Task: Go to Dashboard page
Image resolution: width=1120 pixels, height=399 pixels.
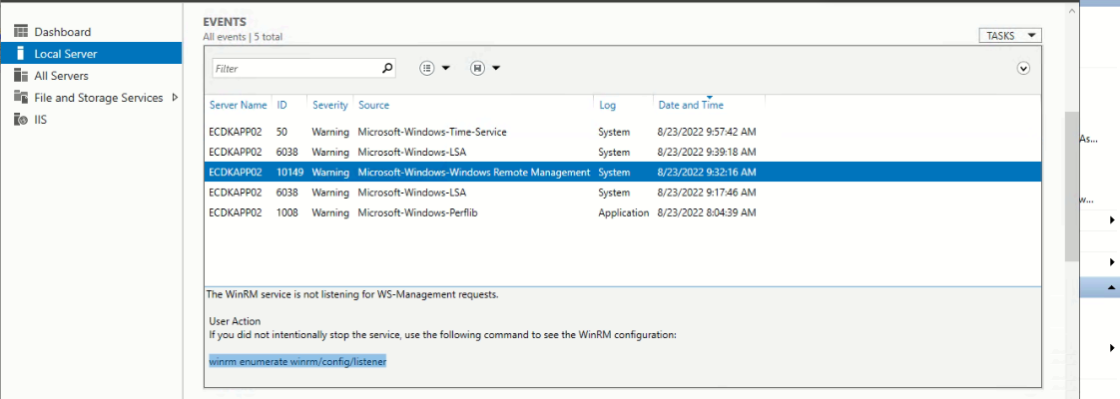Action: pyautogui.click(x=62, y=31)
